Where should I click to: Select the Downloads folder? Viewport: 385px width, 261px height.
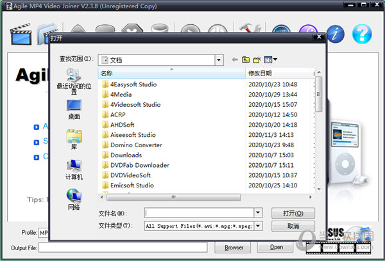point(122,155)
